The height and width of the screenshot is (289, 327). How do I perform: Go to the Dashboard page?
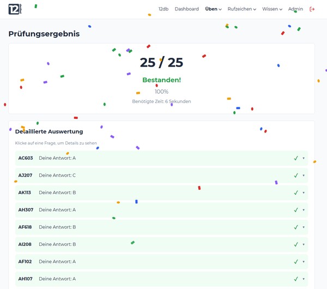pyautogui.click(x=186, y=9)
